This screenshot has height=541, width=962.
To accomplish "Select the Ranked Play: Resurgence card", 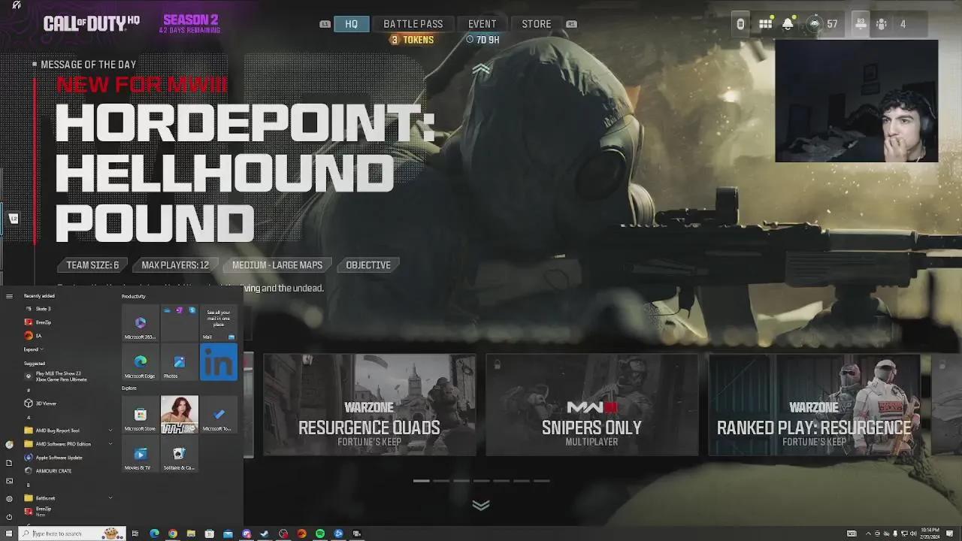I will 814,405.
